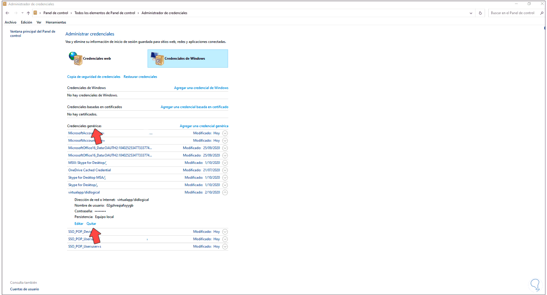Click the masked Contraseña dots
This screenshot has width=547, height=295.
100,211
